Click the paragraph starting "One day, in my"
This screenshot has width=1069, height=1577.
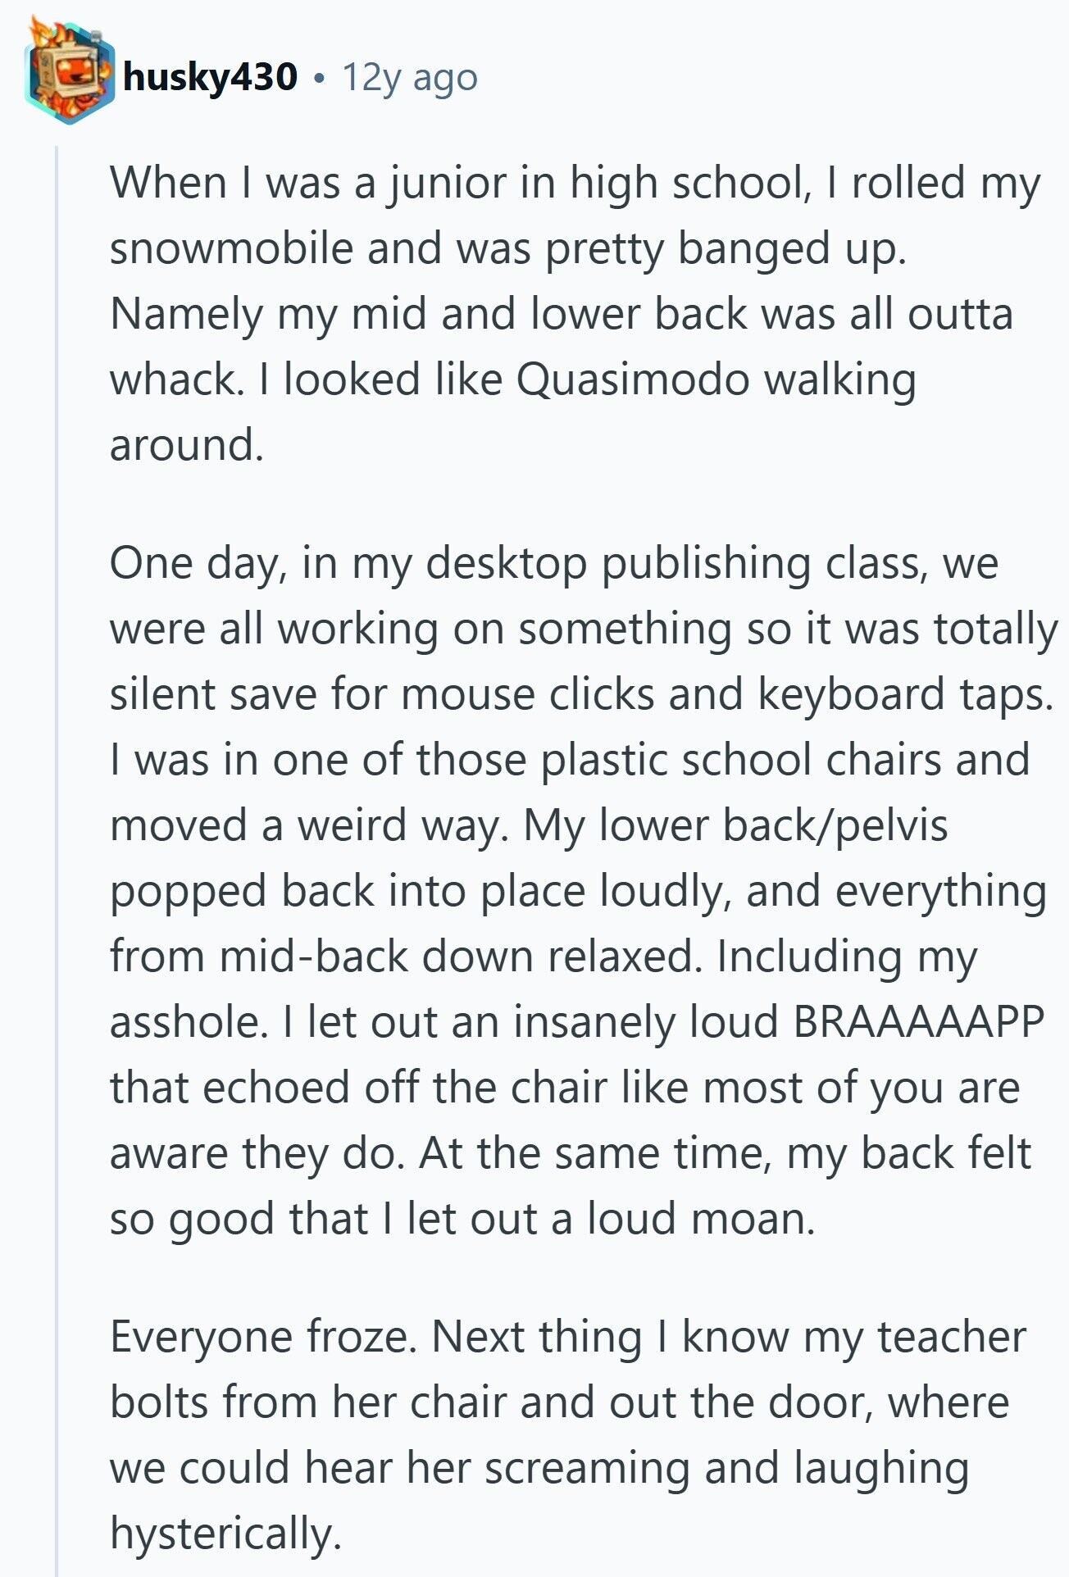pyautogui.click(x=584, y=890)
